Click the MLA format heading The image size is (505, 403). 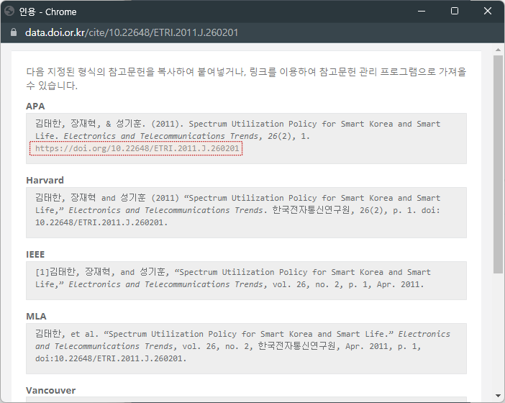(x=36, y=316)
